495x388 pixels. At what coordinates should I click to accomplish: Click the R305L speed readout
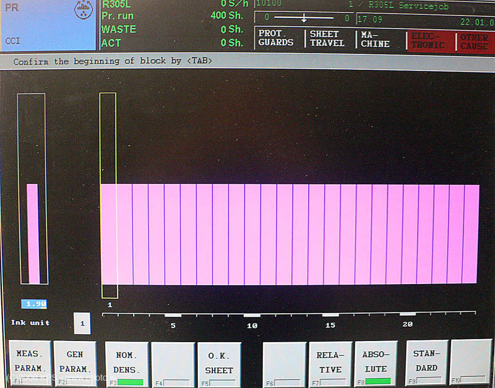(x=174, y=4)
